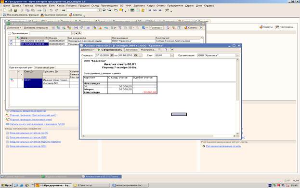The image size is (300, 188).
Task: Click Советы button at top right panel
Action: pyautogui.click(x=266, y=27)
